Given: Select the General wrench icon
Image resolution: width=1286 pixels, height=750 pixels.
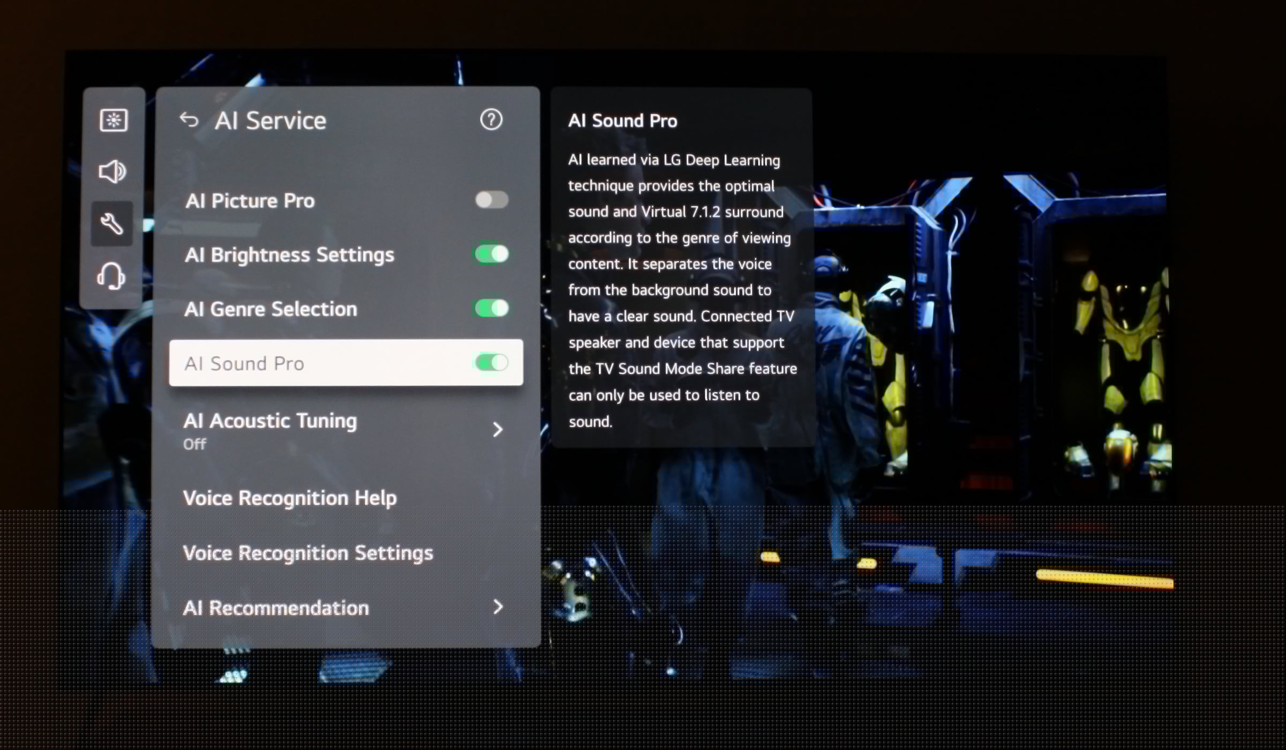Looking at the screenshot, I should [112, 224].
